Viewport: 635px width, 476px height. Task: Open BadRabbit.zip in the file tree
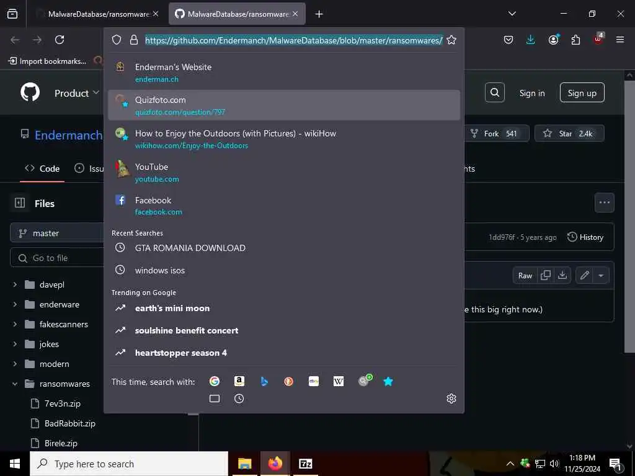(x=69, y=423)
